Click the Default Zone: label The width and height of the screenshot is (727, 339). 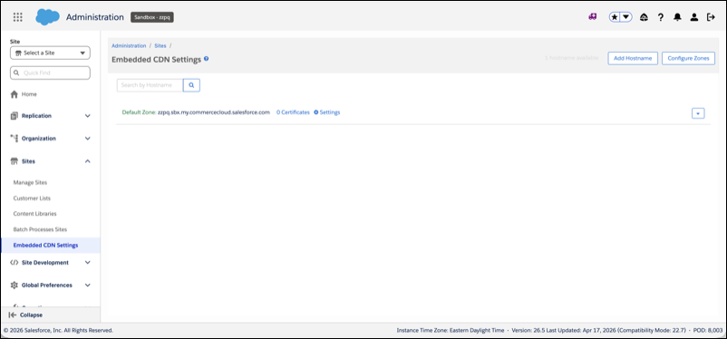139,112
